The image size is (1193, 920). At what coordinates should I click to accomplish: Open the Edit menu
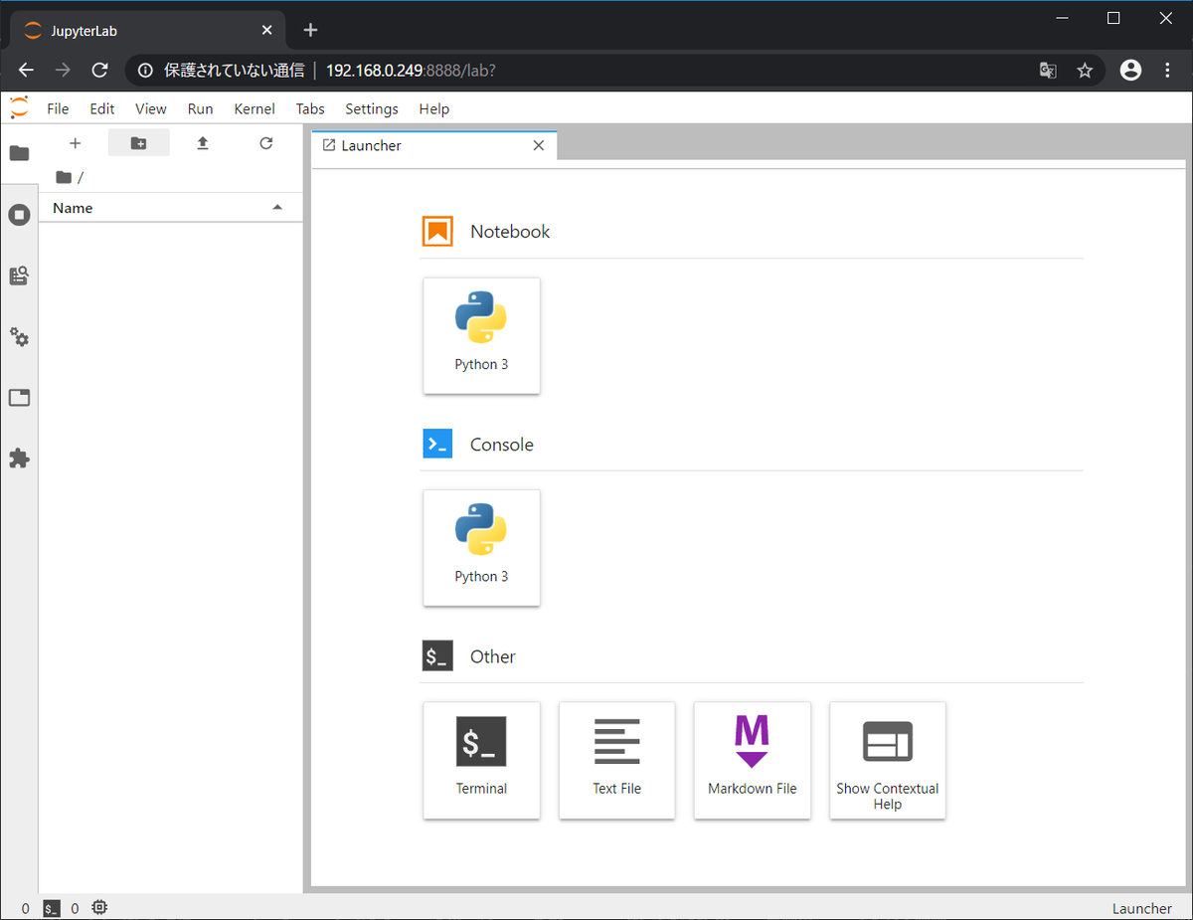point(102,108)
